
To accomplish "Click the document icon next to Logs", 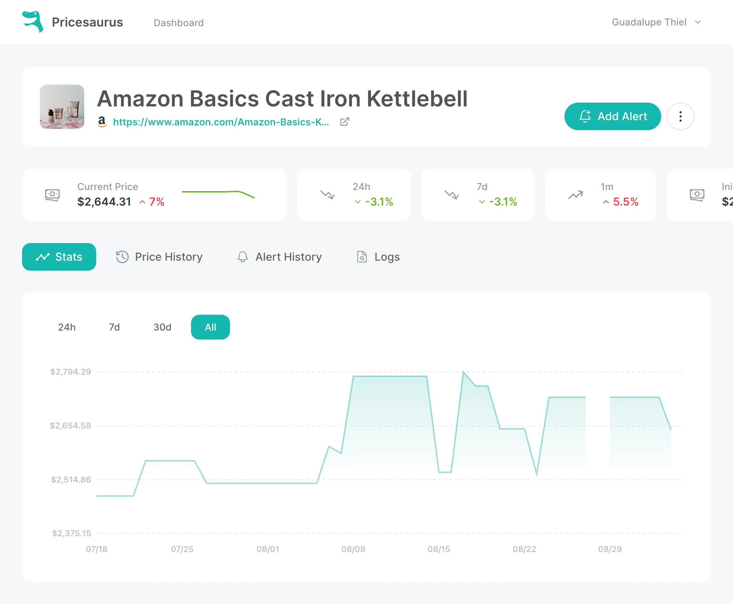I will click(362, 257).
